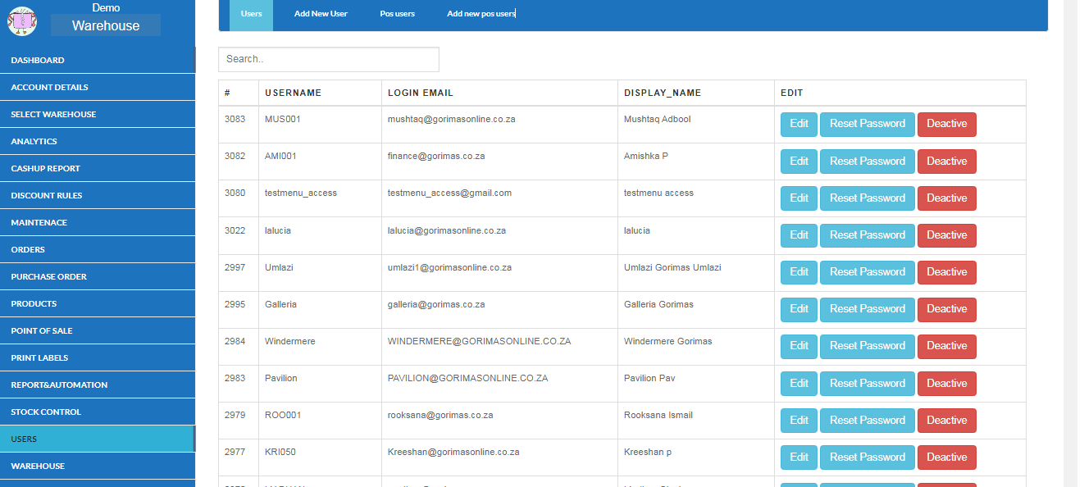The width and height of the screenshot is (1084, 487).
Task: Select Purchase Order sidebar entry
Action: (x=48, y=276)
